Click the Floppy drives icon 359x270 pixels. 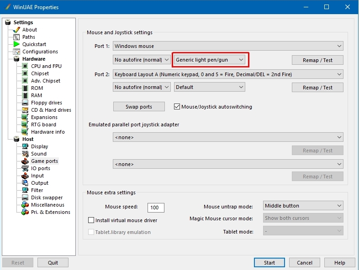[25, 103]
